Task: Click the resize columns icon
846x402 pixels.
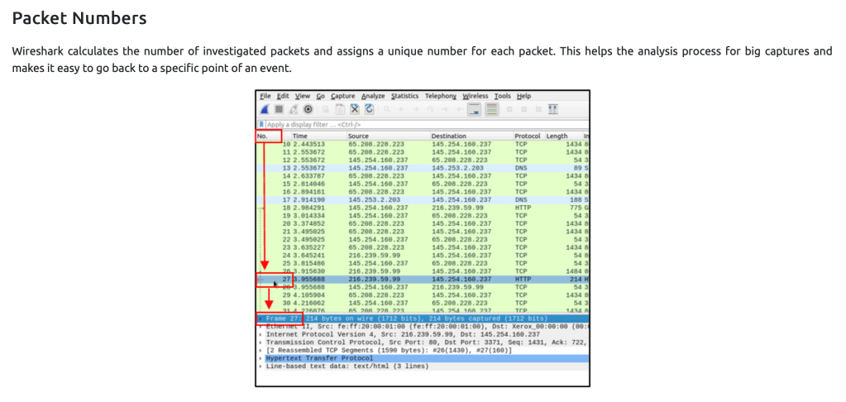Action: pos(552,109)
